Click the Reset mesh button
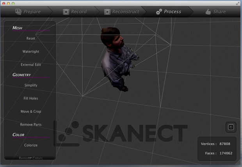This screenshot has height=167, width=242. click(x=31, y=38)
